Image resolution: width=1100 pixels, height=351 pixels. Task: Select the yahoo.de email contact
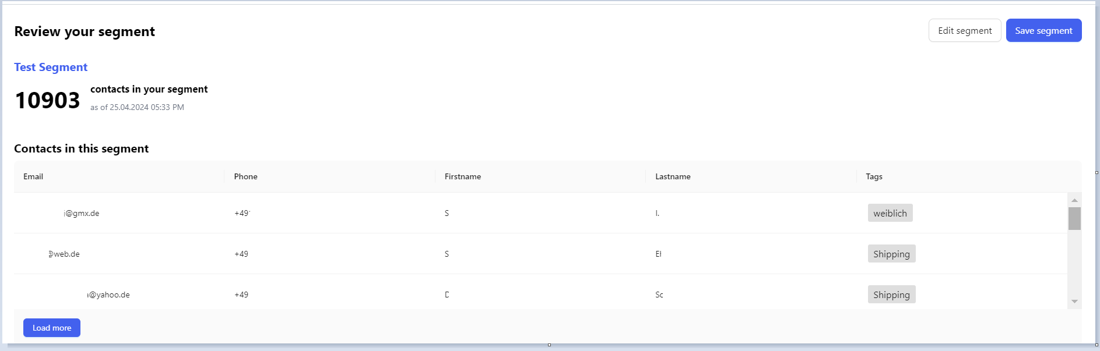(108, 295)
